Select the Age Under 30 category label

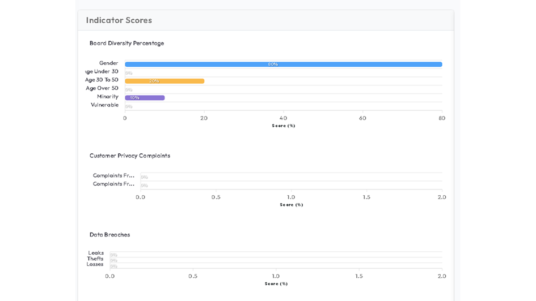(102, 72)
